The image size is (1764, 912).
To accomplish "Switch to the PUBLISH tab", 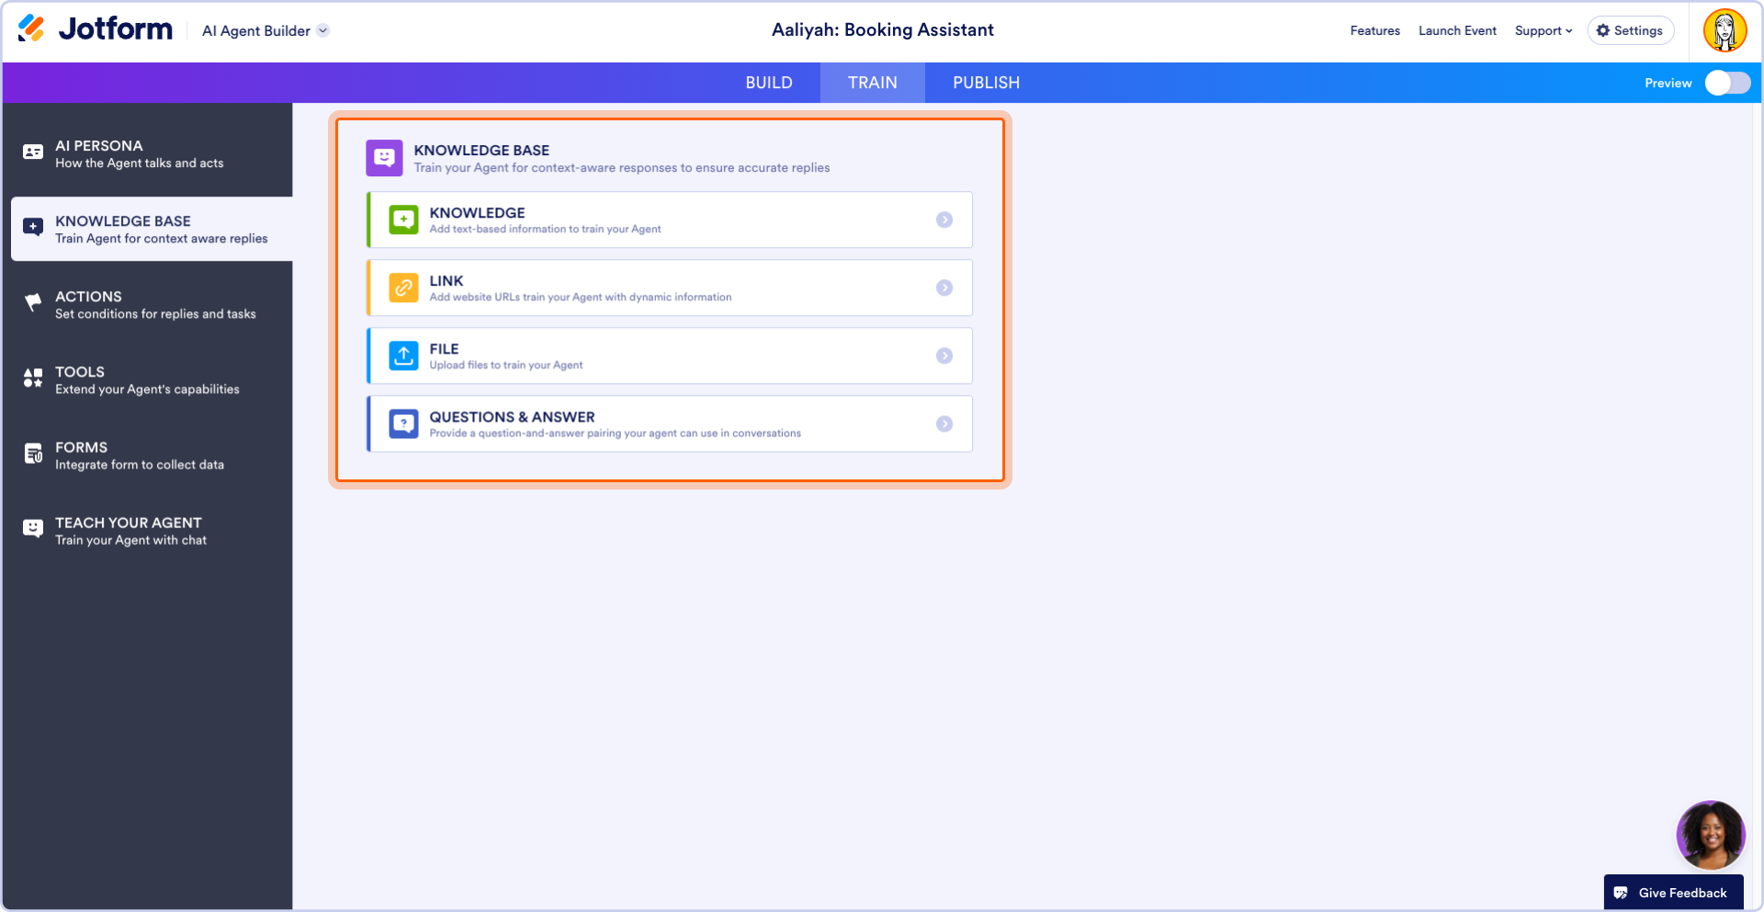I will click(986, 83).
